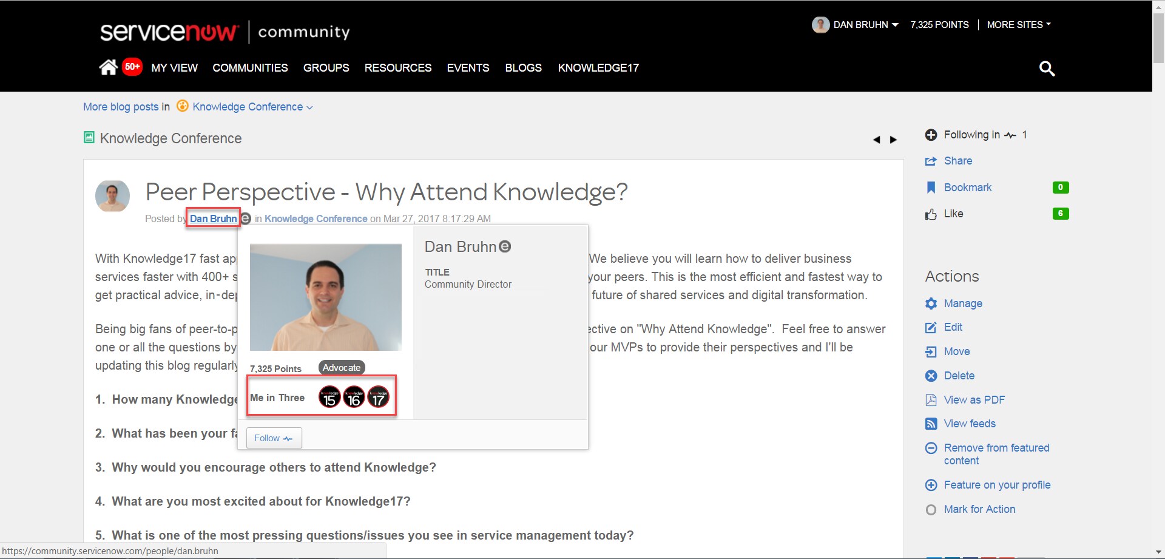Image resolution: width=1165 pixels, height=559 pixels.
Task: Mark the post for Action
Action: (x=979, y=509)
